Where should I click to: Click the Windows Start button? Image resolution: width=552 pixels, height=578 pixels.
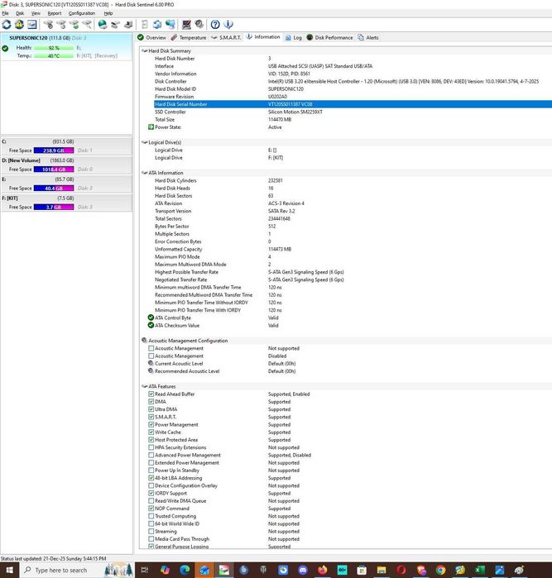(x=10, y=570)
